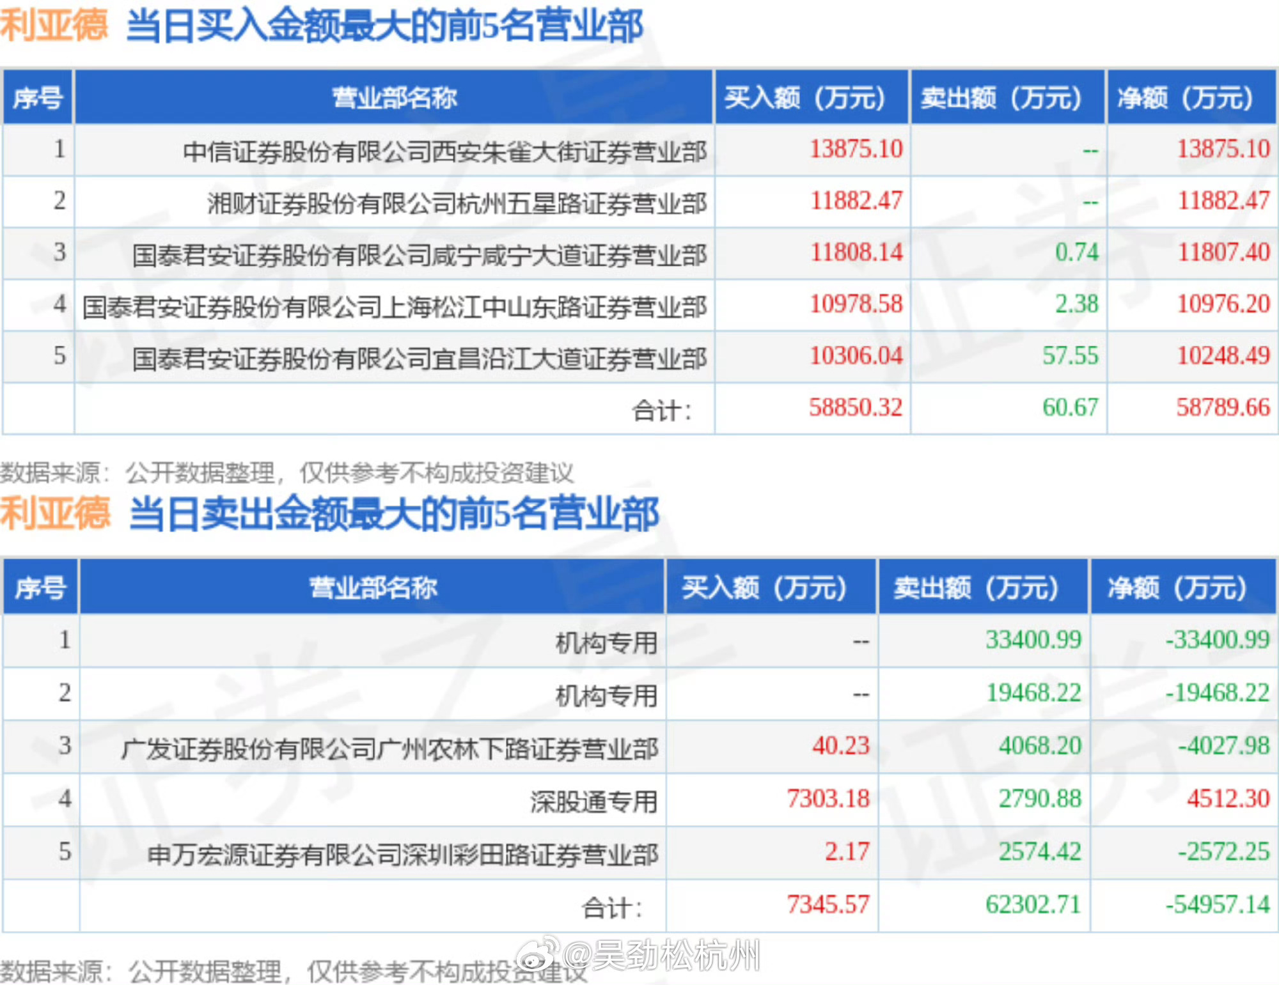Image resolution: width=1279 pixels, height=985 pixels.
Task: Click the sell amount 2574.42
Action: coord(1040,851)
